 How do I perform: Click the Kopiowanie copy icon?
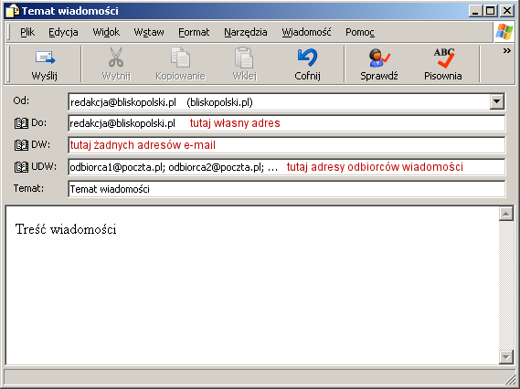pyautogui.click(x=180, y=57)
